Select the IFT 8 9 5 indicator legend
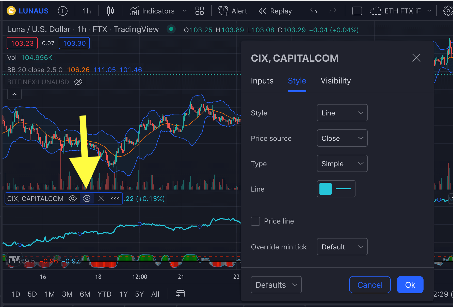This screenshot has height=307, width=453. click(21, 261)
